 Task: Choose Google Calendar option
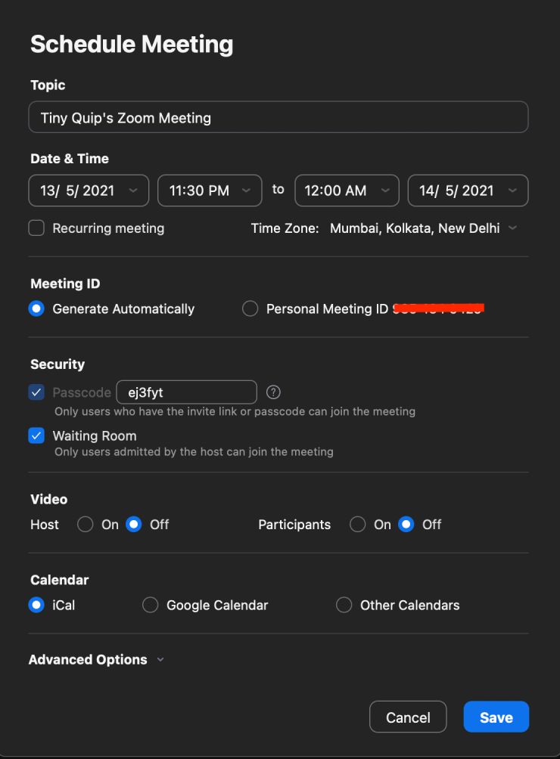click(151, 605)
